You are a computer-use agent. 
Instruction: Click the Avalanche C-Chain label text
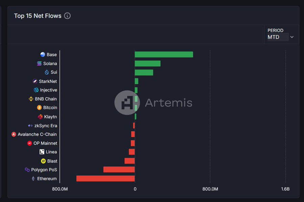click(x=37, y=134)
